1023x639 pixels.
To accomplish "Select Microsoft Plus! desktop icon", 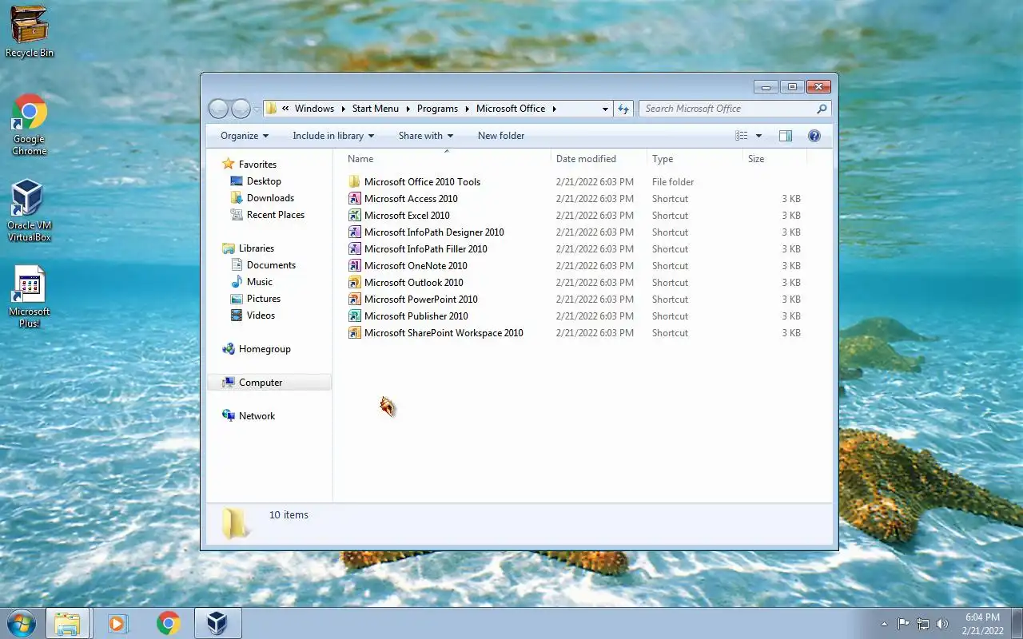I will point(30,297).
